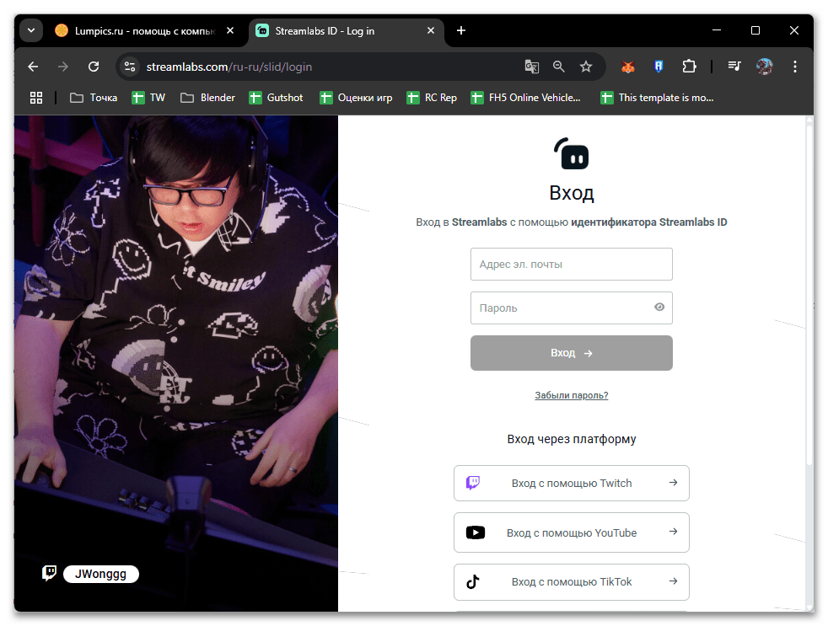Go back to the previous page

[33, 67]
